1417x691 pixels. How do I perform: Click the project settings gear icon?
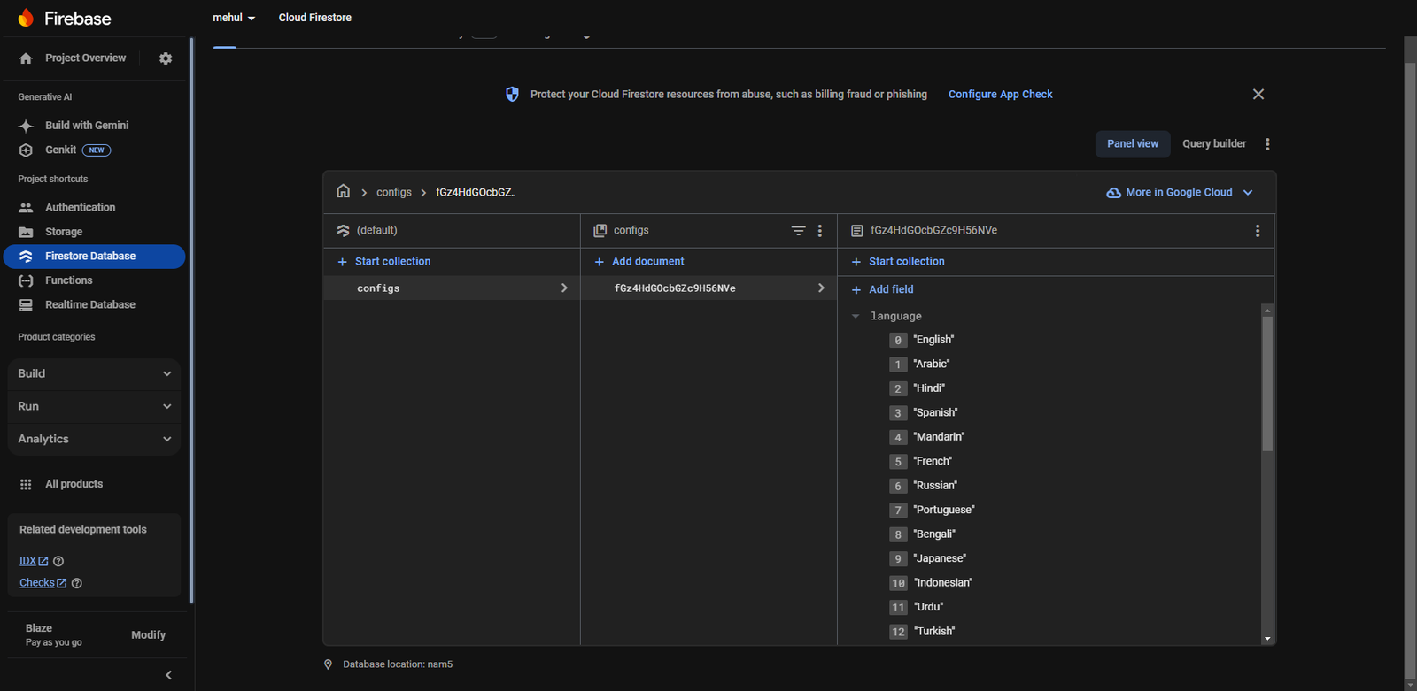coord(166,58)
